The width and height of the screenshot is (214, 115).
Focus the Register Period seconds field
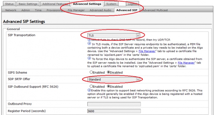[x=114, y=111]
